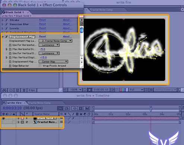The width and height of the screenshot is (184, 145).
Task: Click the Max Vertical Displacement value -15.0
Action: pos(43,58)
